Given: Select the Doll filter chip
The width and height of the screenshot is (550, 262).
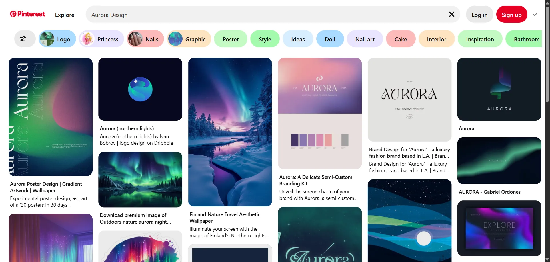Looking at the screenshot, I should pyautogui.click(x=330, y=39).
